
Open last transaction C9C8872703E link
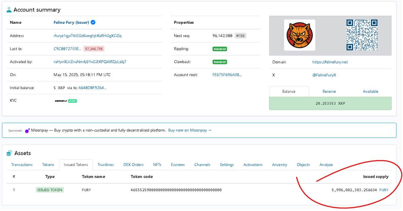(68, 49)
